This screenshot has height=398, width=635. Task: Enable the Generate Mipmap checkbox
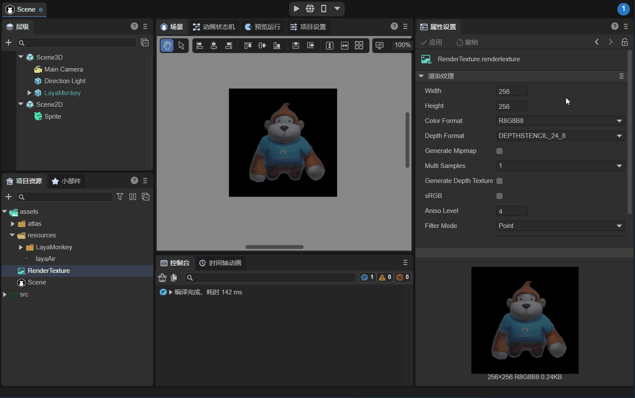[499, 151]
